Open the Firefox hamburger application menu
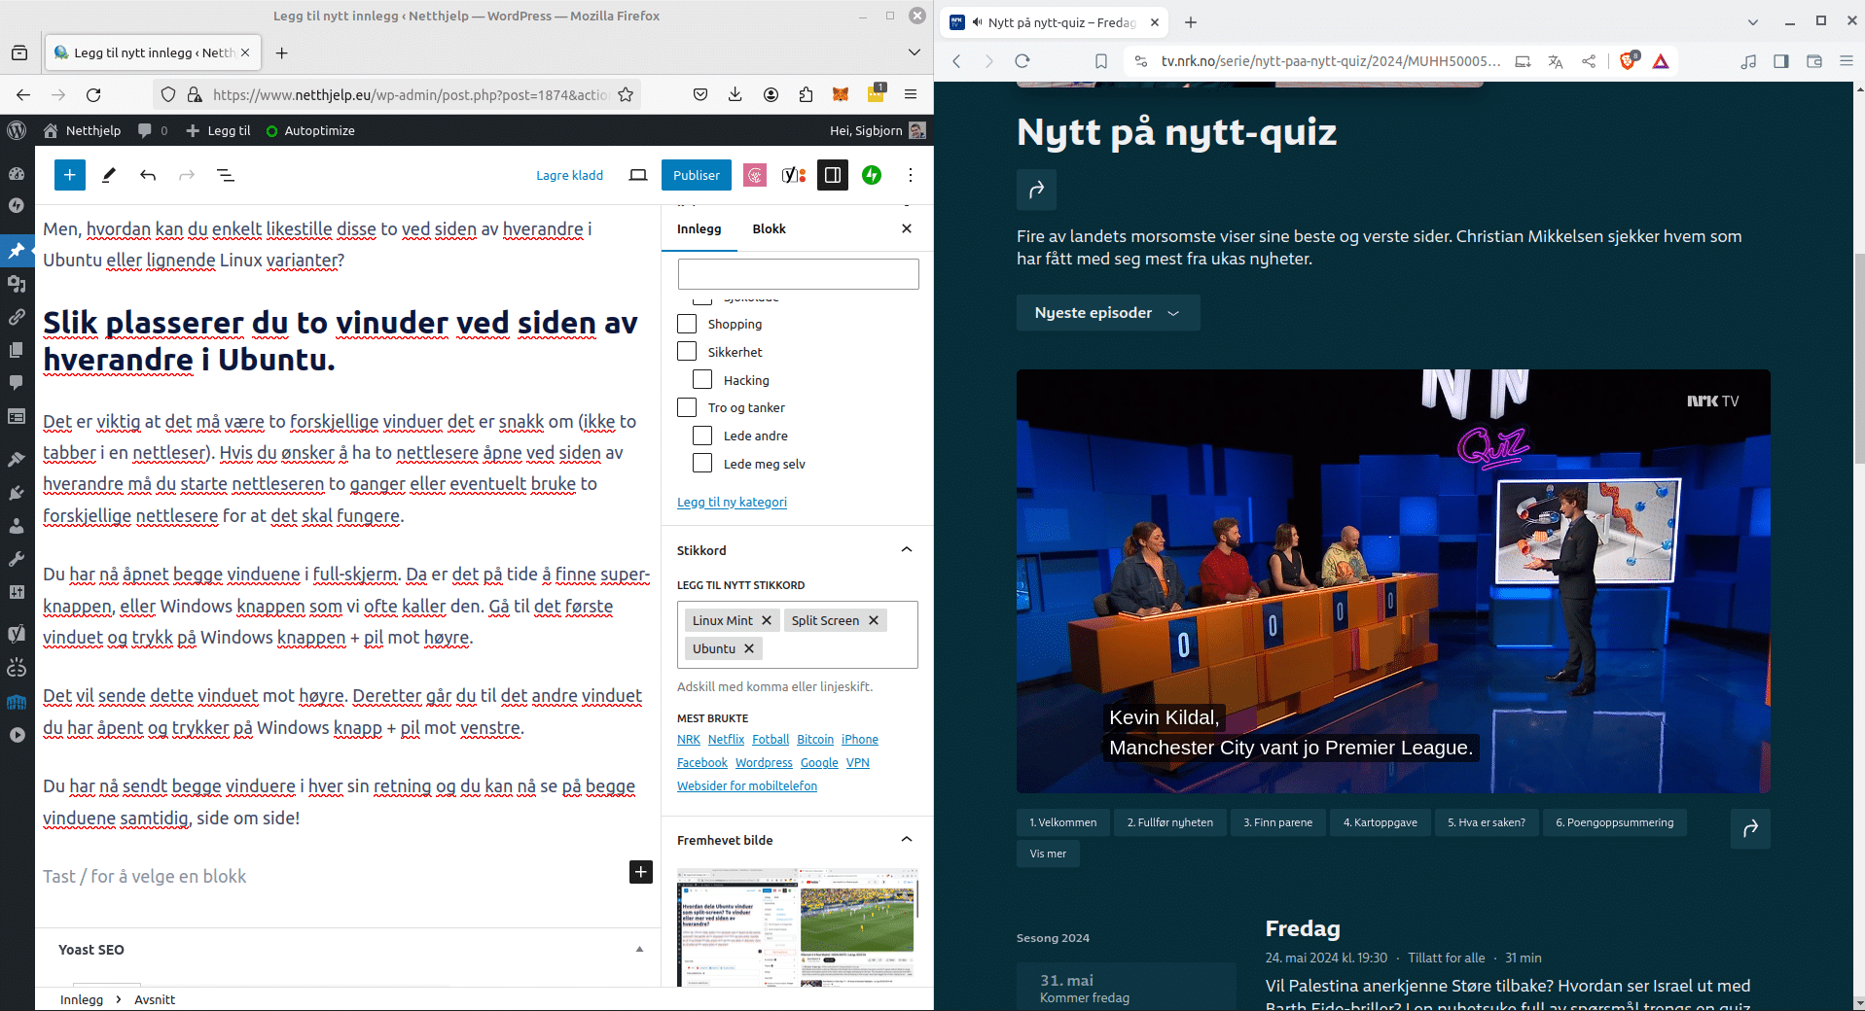 [911, 94]
